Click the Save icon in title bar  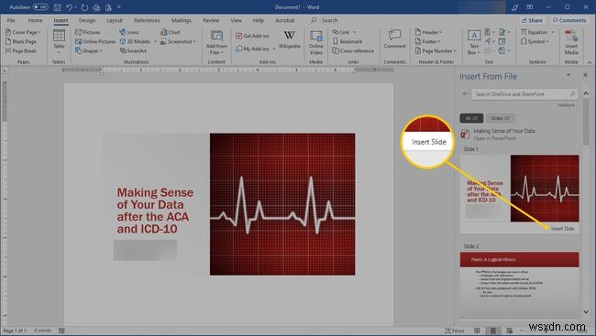click(58, 7)
